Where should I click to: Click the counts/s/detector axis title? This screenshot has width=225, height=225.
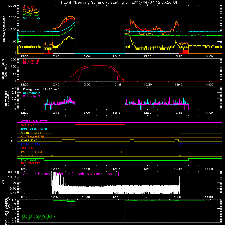coord(4,29)
